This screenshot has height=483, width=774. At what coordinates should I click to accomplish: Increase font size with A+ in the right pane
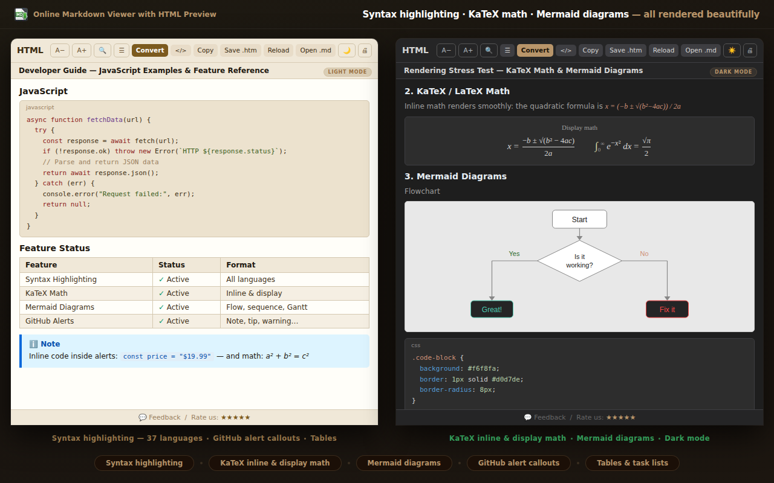(467, 50)
